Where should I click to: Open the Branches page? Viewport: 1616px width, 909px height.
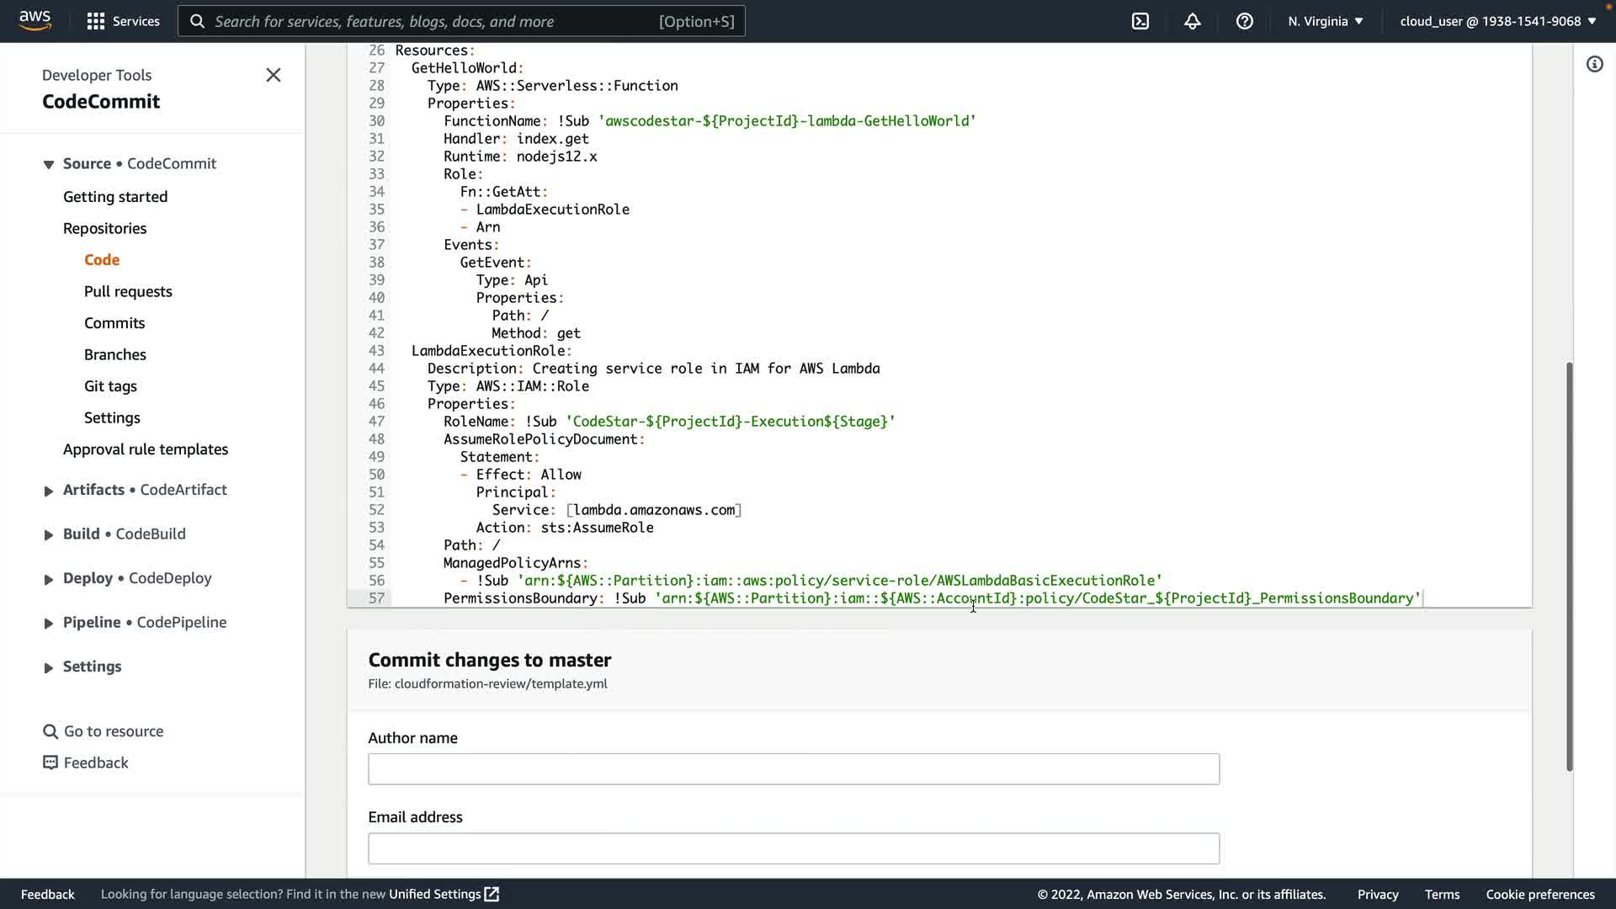tap(114, 354)
